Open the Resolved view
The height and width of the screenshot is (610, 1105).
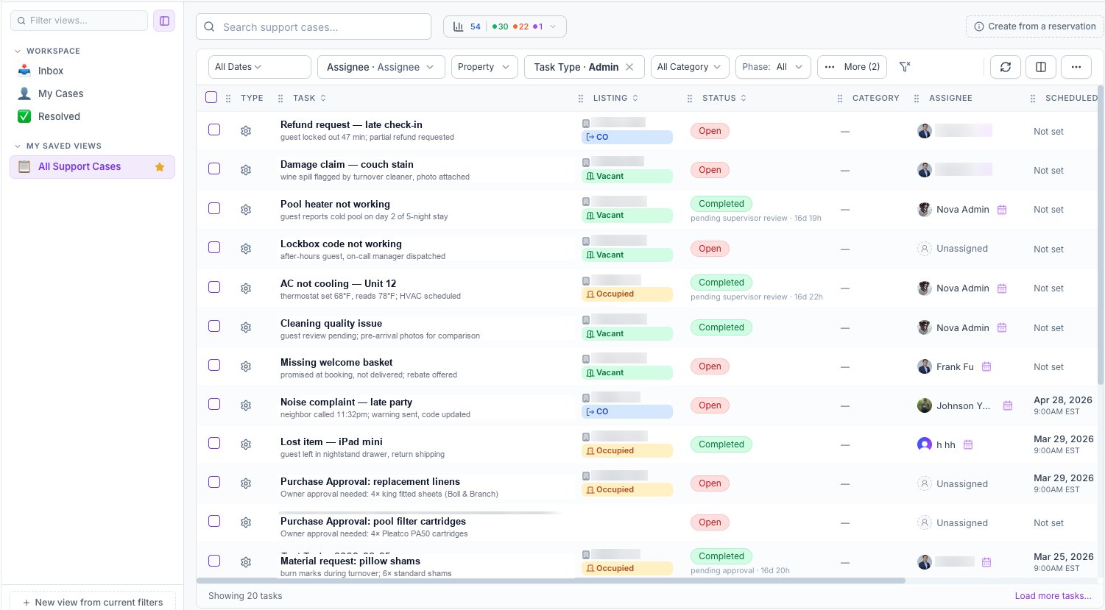(59, 116)
